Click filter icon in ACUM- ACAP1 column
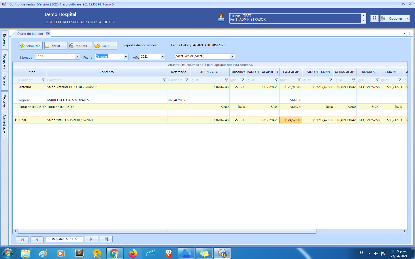 (353, 80)
